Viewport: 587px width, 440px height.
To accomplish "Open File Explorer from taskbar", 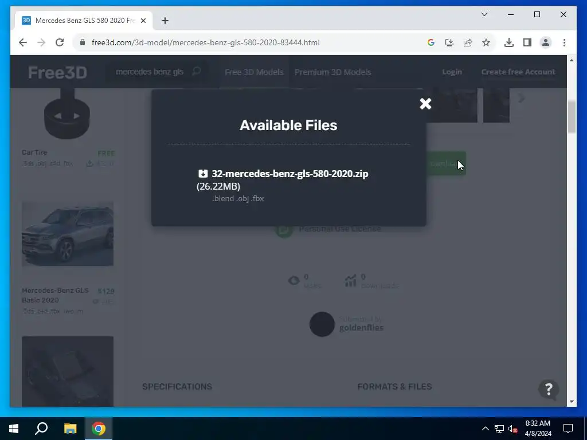I will pyautogui.click(x=70, y=429).
